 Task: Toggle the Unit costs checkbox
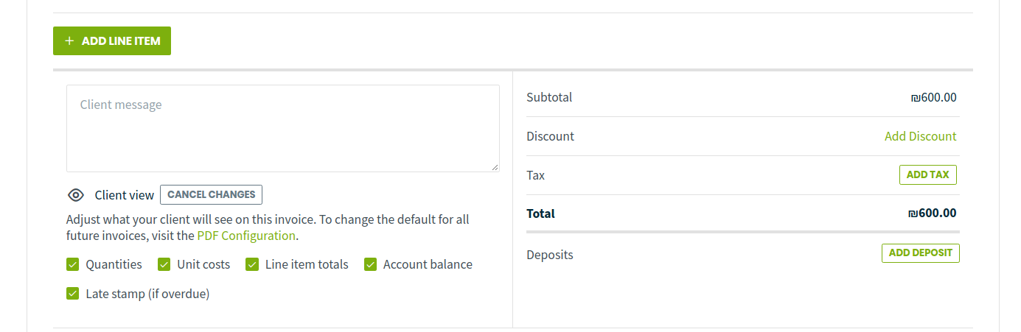point(164,264)
